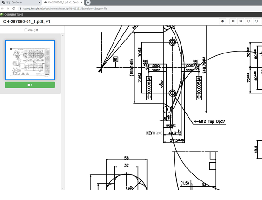Click the browser address bar URL
This screenshot has height=200, width=262.
coord(65,9)
